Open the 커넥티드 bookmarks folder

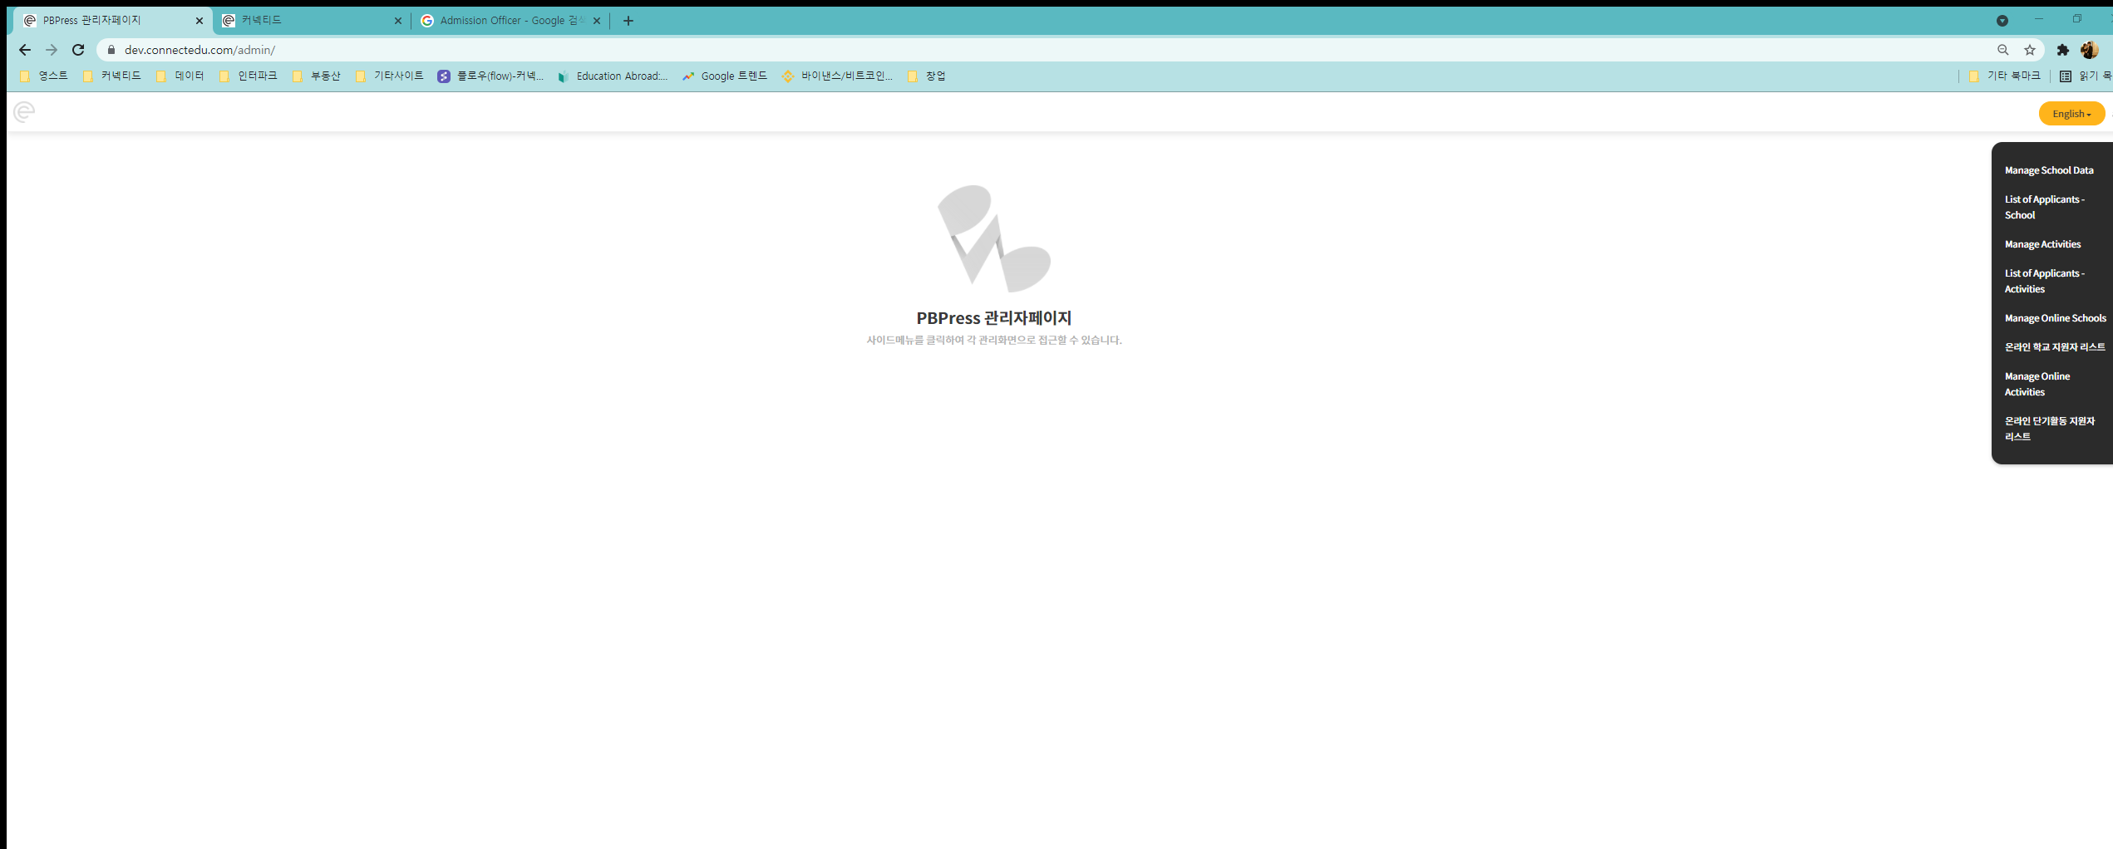click(x=112, y=76)
